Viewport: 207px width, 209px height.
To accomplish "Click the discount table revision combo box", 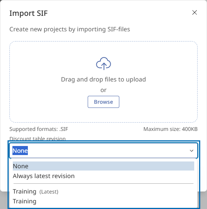I will [103, 151].
